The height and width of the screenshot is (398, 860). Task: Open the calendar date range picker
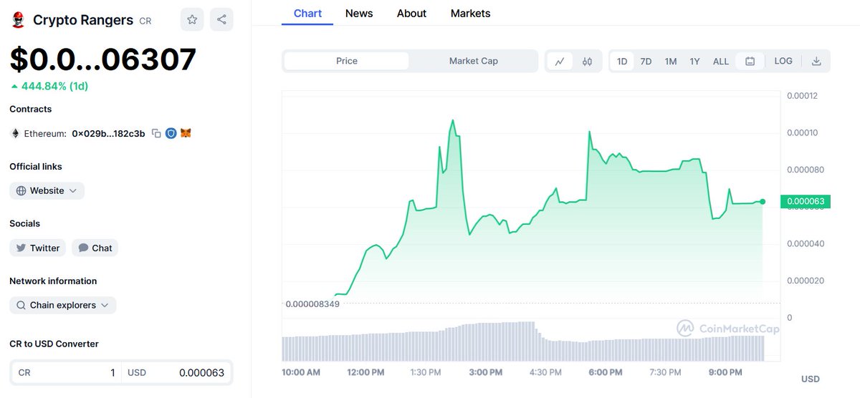point(750,62)
